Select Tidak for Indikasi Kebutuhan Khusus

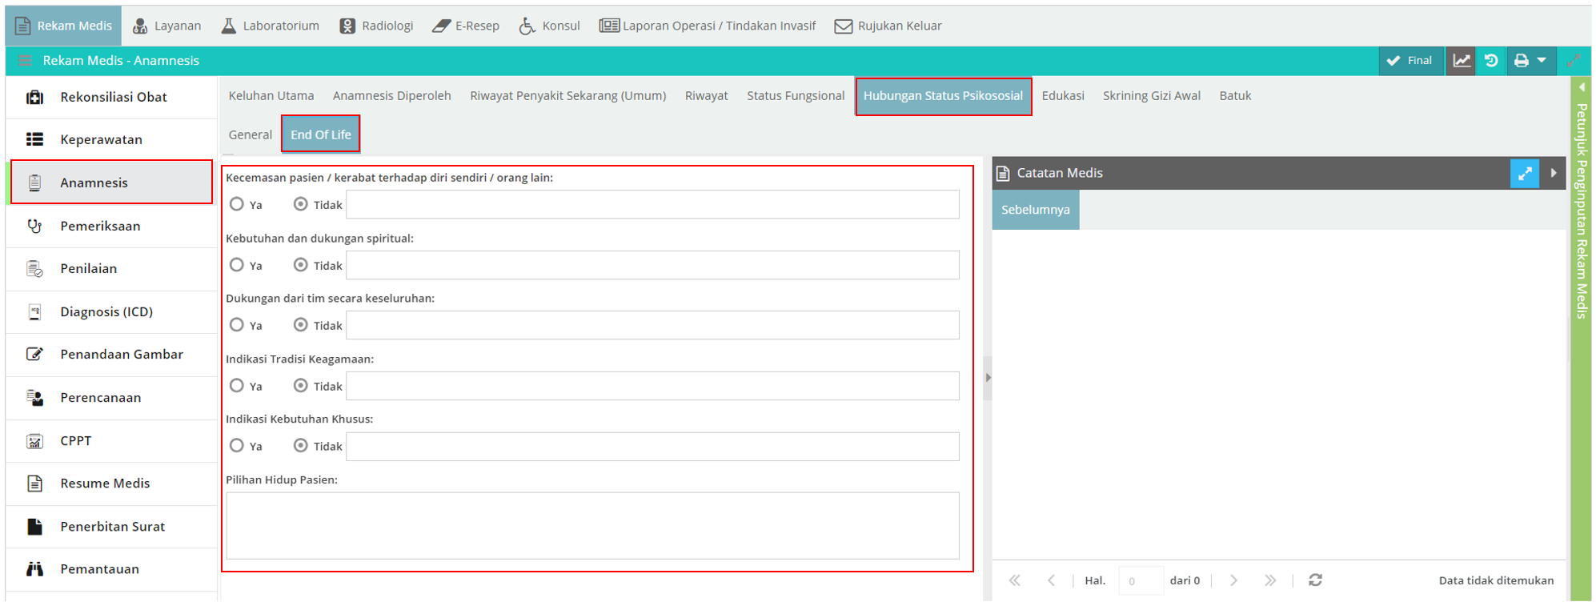click(301, 446)
